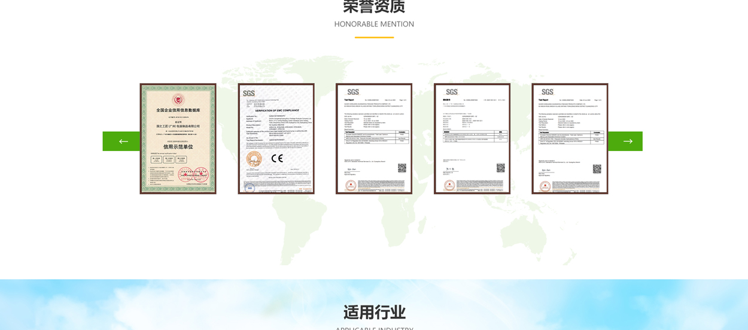Click the red emblem atop the green-bordered credit certificate
The width and height of the screenshot is (748, 330).
[x=178, y=99]
